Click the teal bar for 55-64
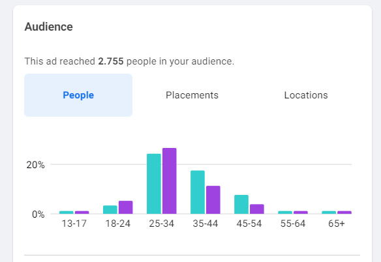The height and width of the screenshot is (262, 381). pos(285,212)
